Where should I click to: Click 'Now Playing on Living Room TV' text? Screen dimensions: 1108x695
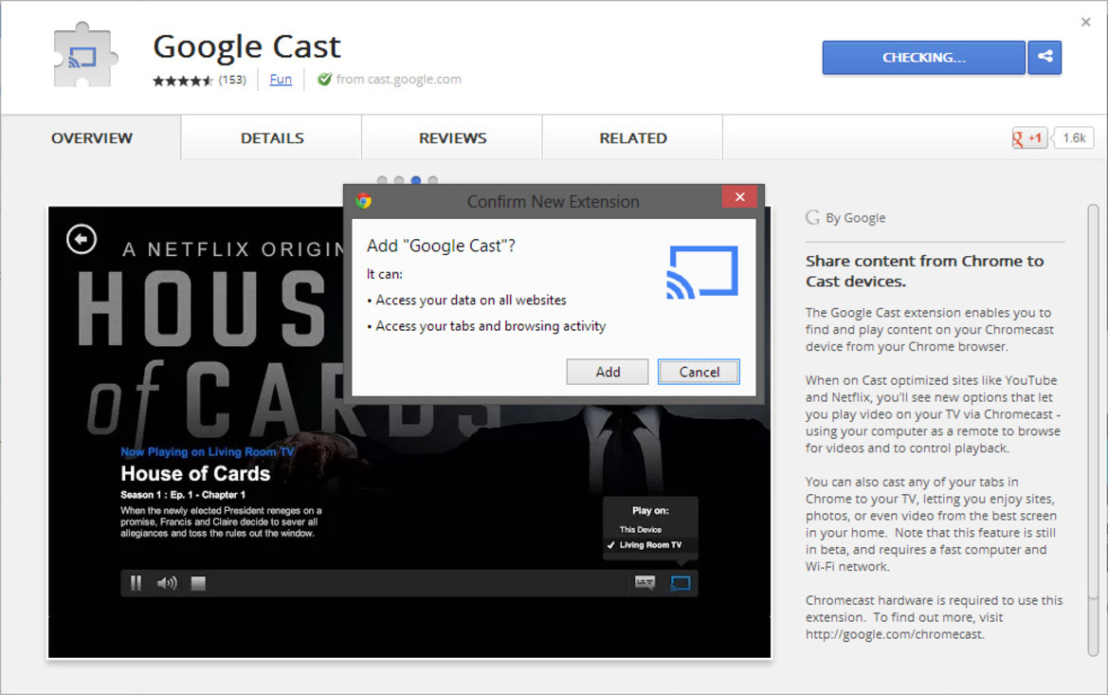(207, 451)
